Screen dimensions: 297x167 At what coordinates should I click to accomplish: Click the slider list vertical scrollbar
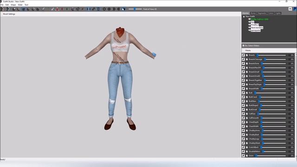[296, 105]
